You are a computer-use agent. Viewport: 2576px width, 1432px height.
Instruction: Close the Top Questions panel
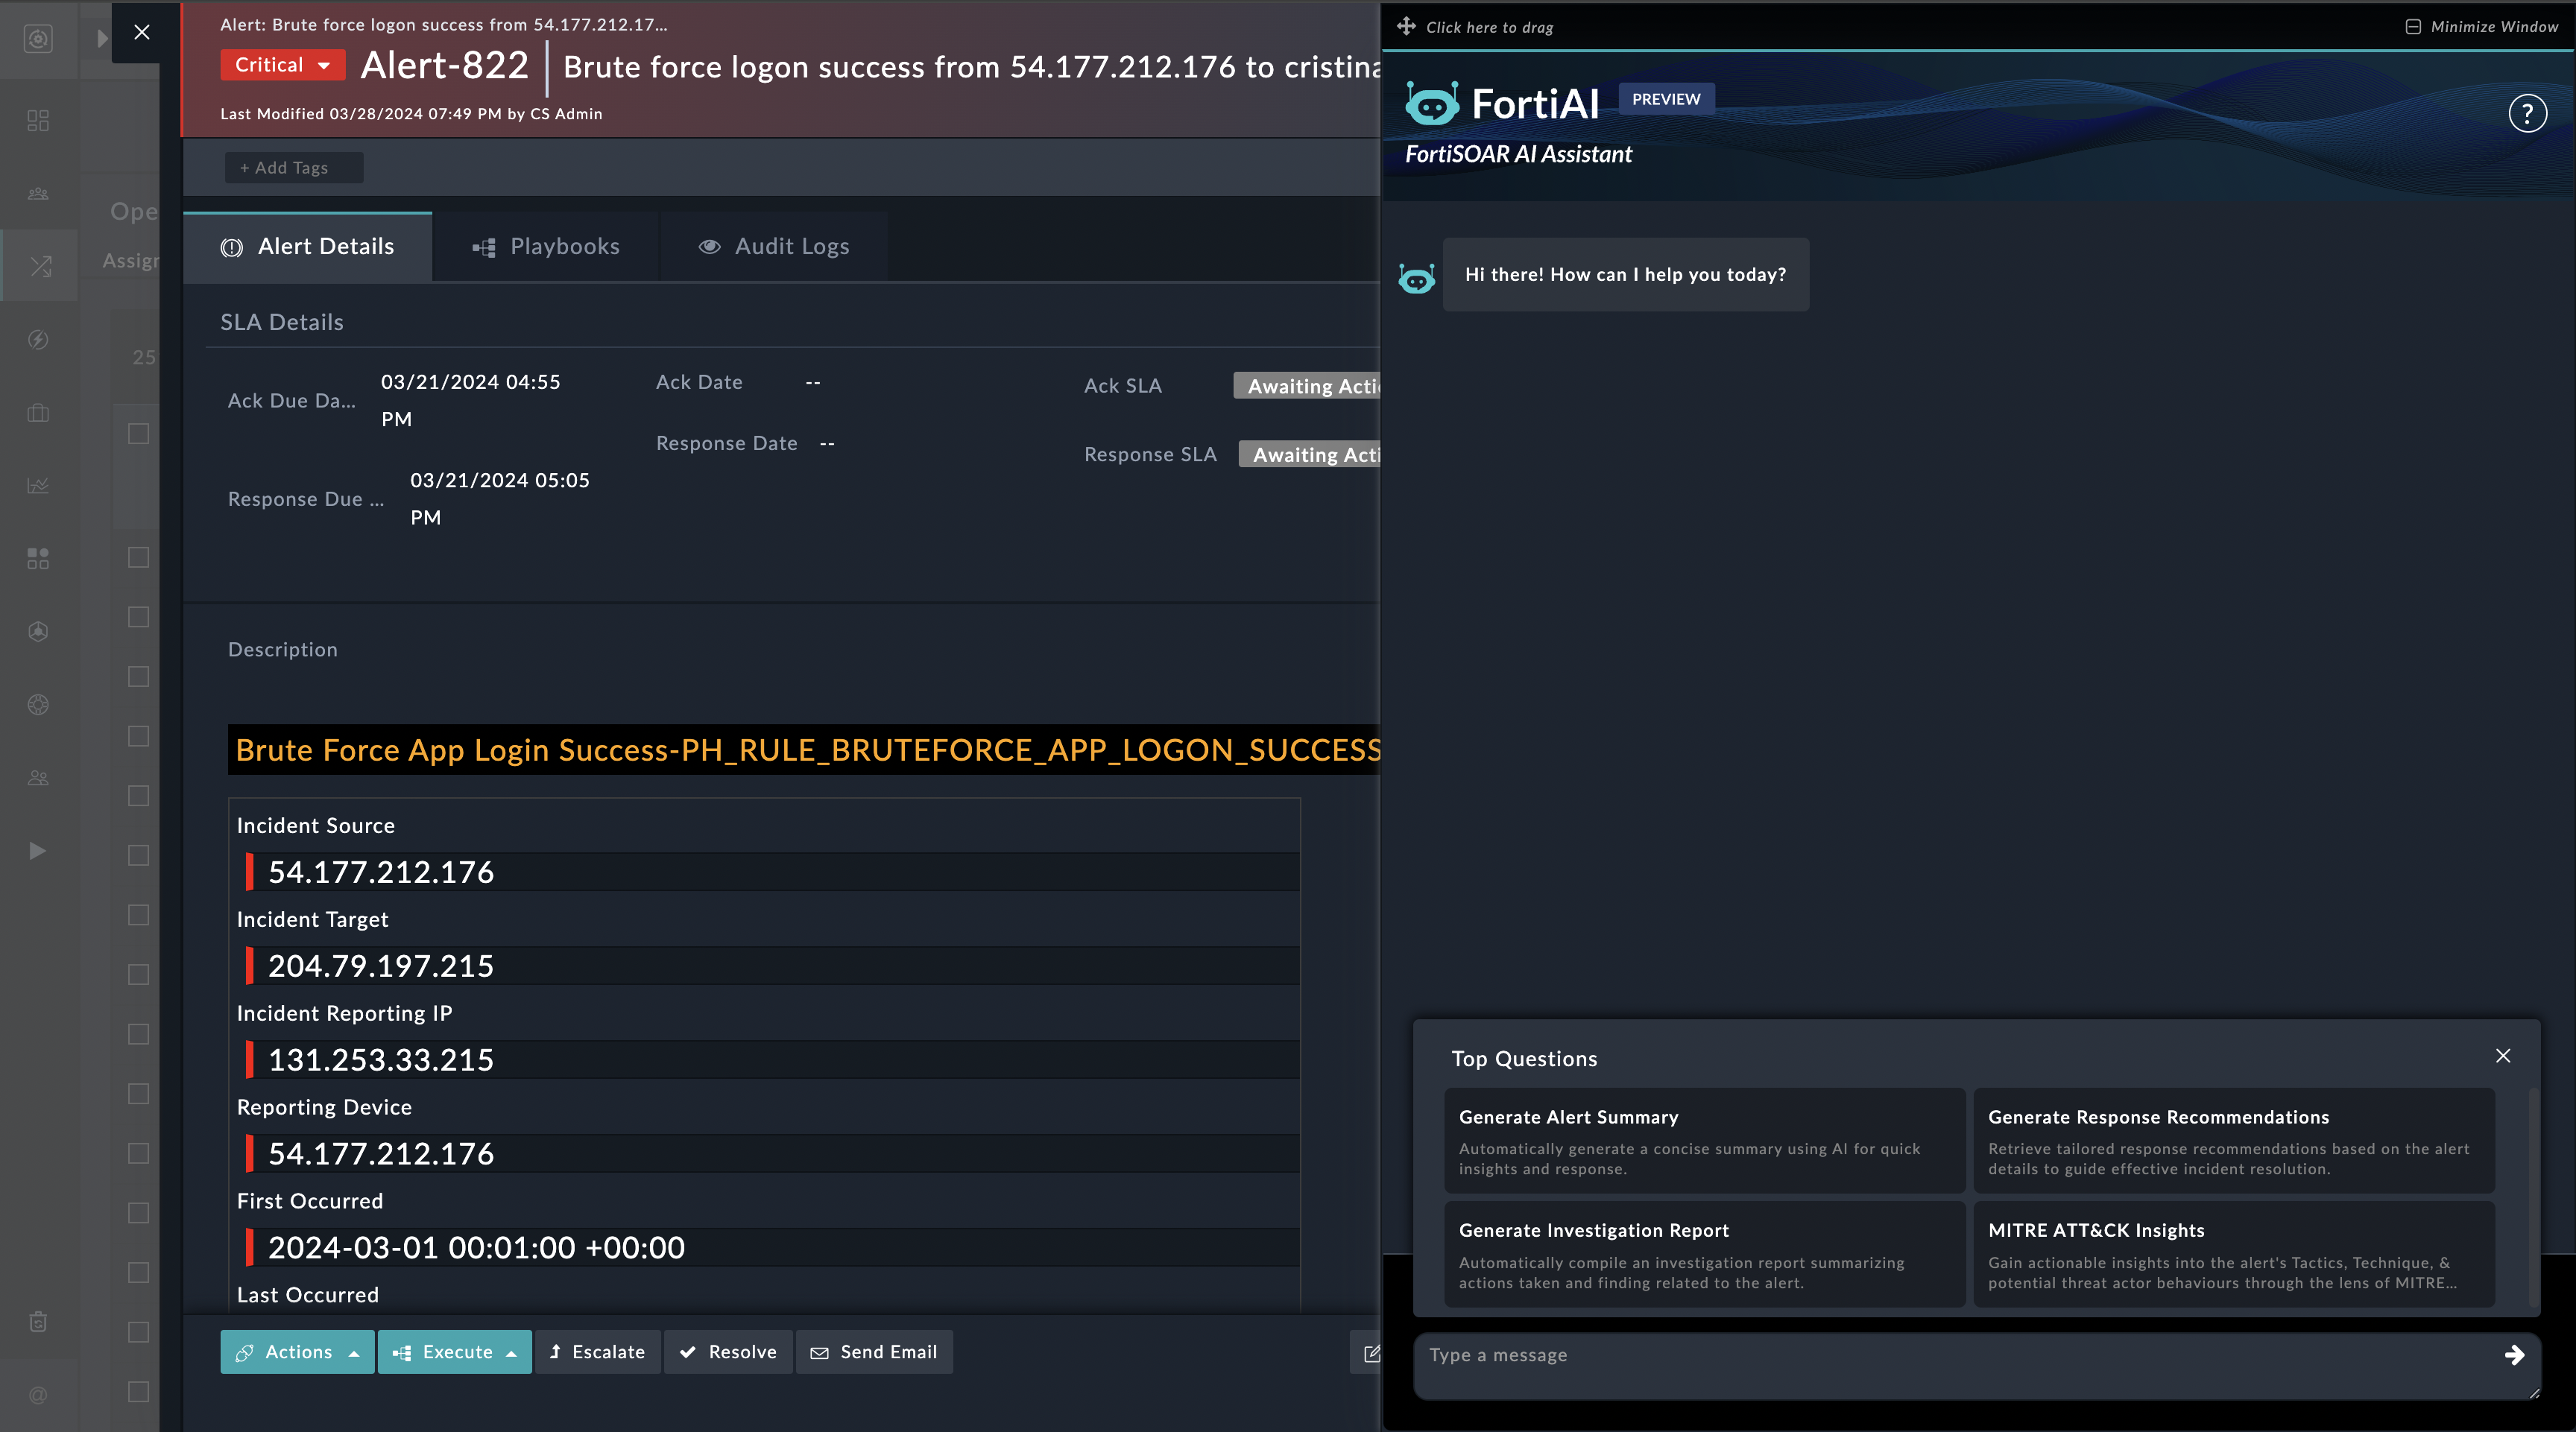click(x=2503, y=1056)
